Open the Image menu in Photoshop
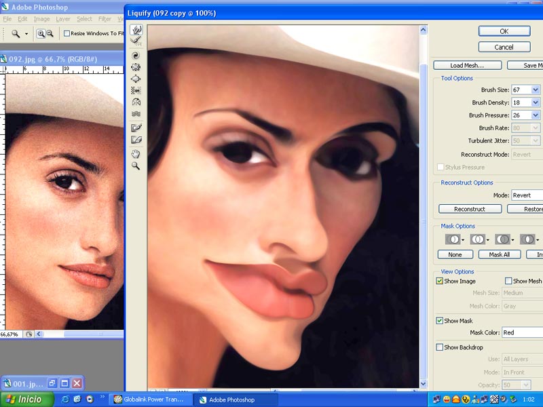The width and height of the screenshot is (543, 407). pos(41,19)
